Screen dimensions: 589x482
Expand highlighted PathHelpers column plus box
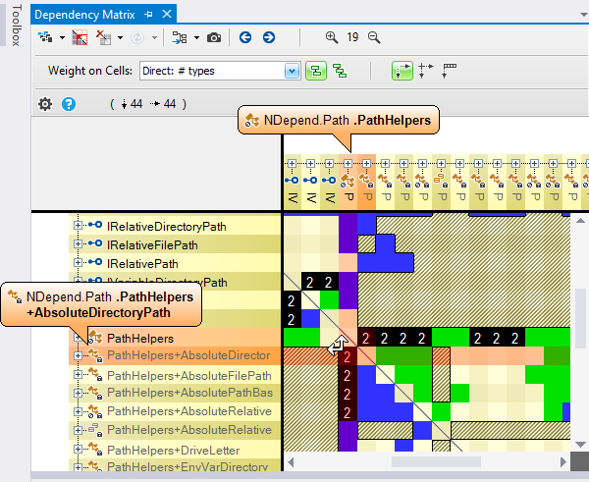coord(348,163)
